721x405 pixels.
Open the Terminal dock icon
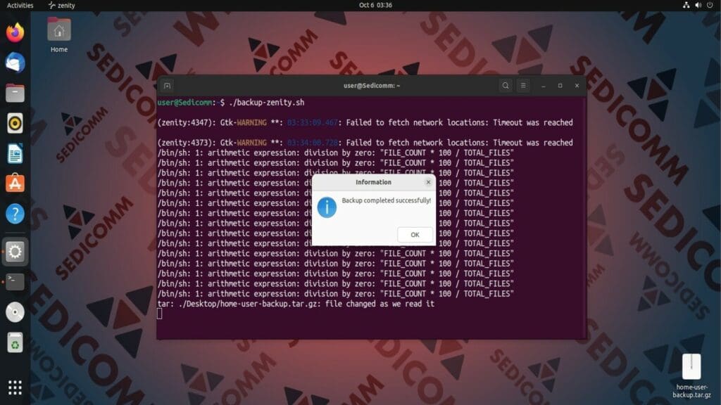[14, 281]
